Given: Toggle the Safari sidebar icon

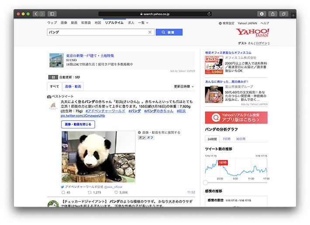Looking at the screenshot, I should 52,14.
